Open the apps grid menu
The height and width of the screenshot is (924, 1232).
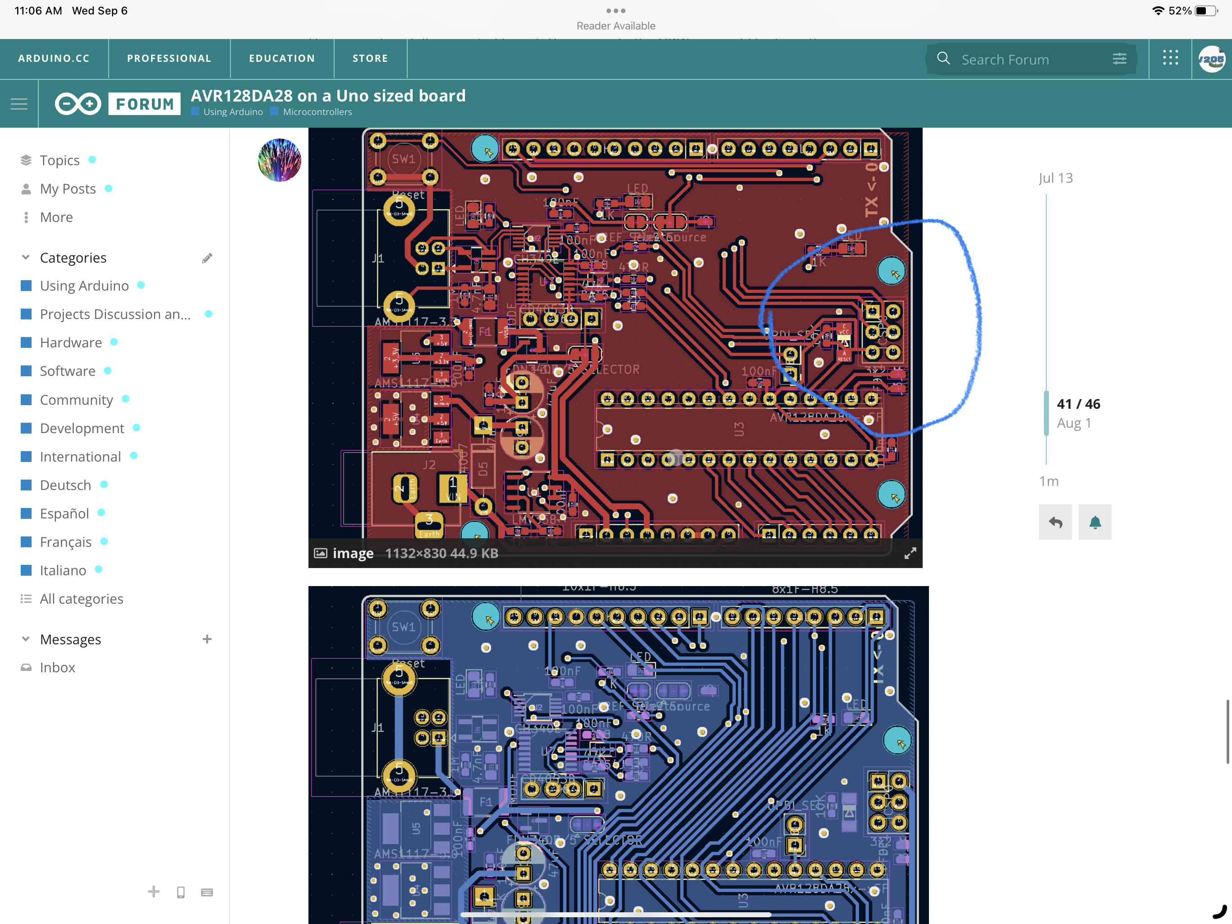(x=1170, y=58)
